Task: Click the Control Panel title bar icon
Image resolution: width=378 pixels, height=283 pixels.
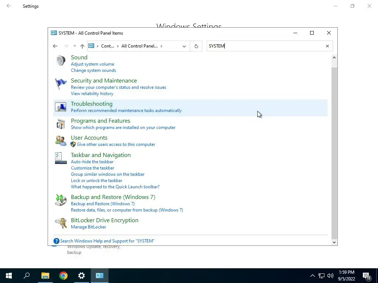Action: 54,33
